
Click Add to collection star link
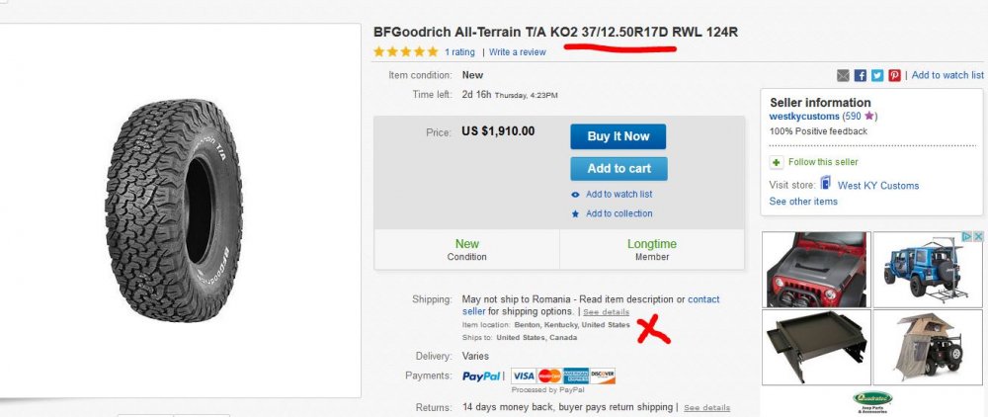(x=612, y=213)
